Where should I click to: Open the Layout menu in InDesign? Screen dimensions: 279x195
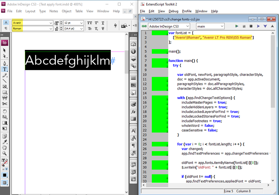point(30,11)
